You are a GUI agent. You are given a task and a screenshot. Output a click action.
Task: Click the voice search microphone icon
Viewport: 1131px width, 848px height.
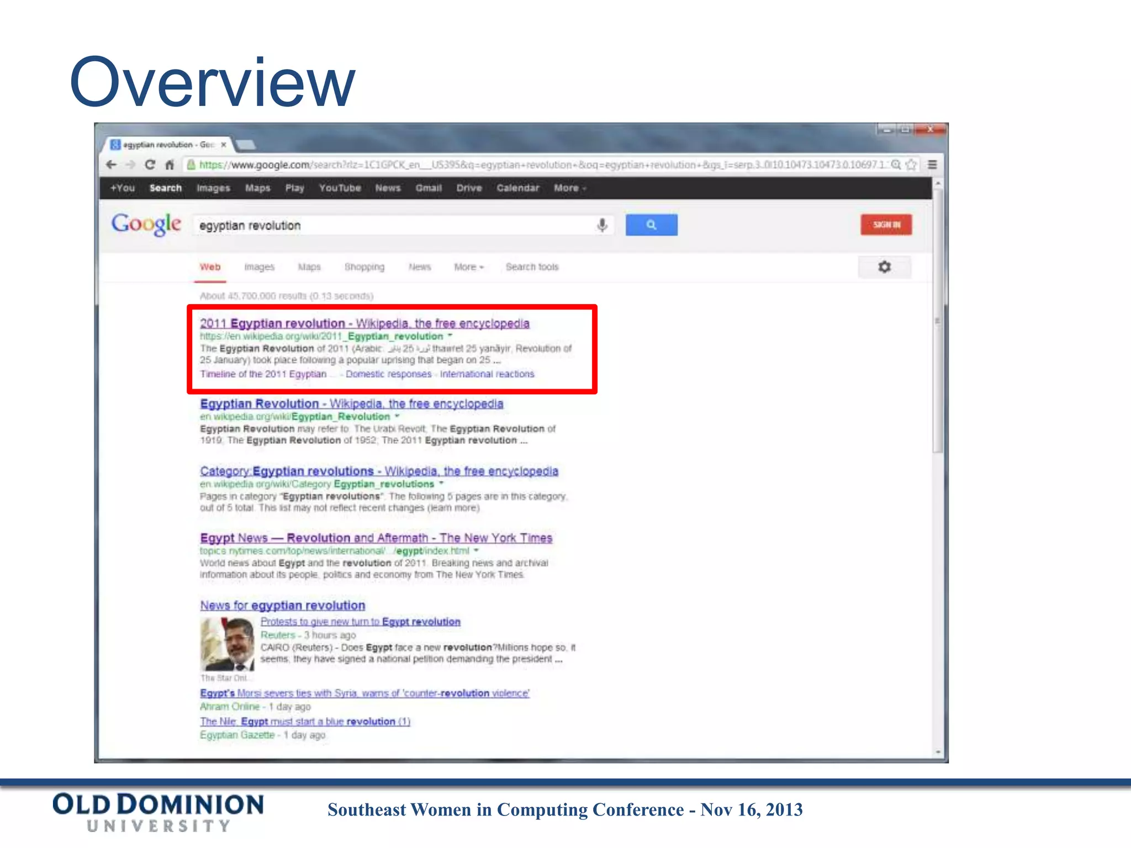(602, 225)
